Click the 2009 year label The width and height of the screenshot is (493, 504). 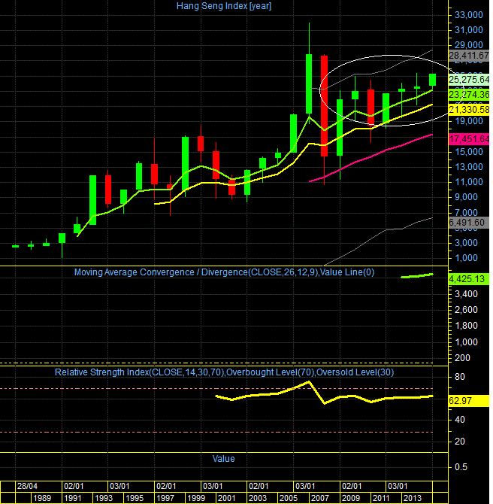point(351,498)
